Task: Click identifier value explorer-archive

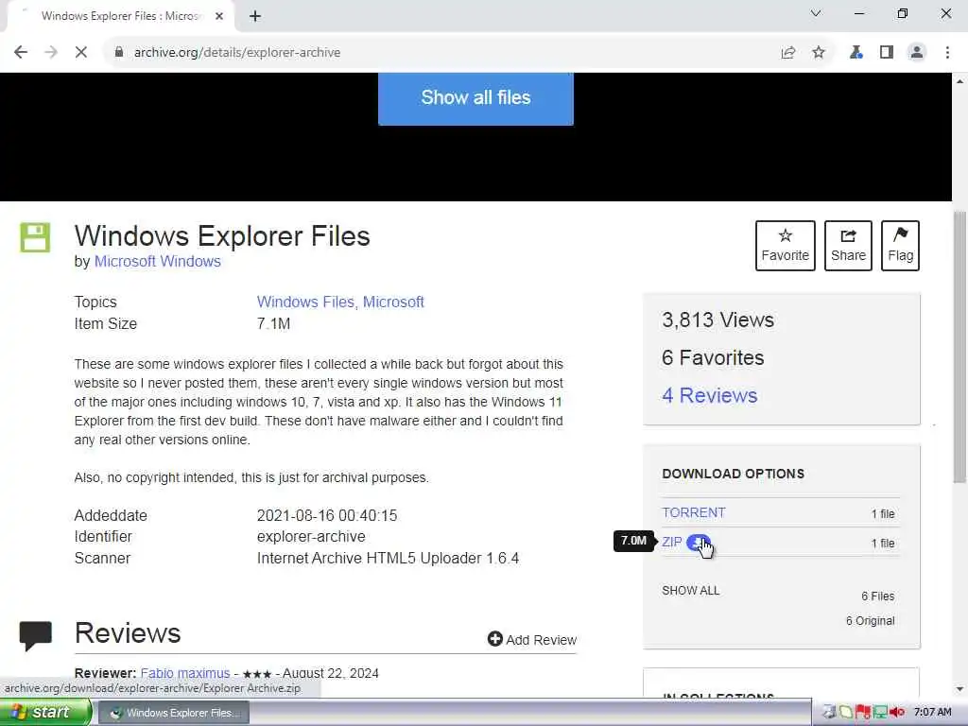Action: (x=311, y=537)
